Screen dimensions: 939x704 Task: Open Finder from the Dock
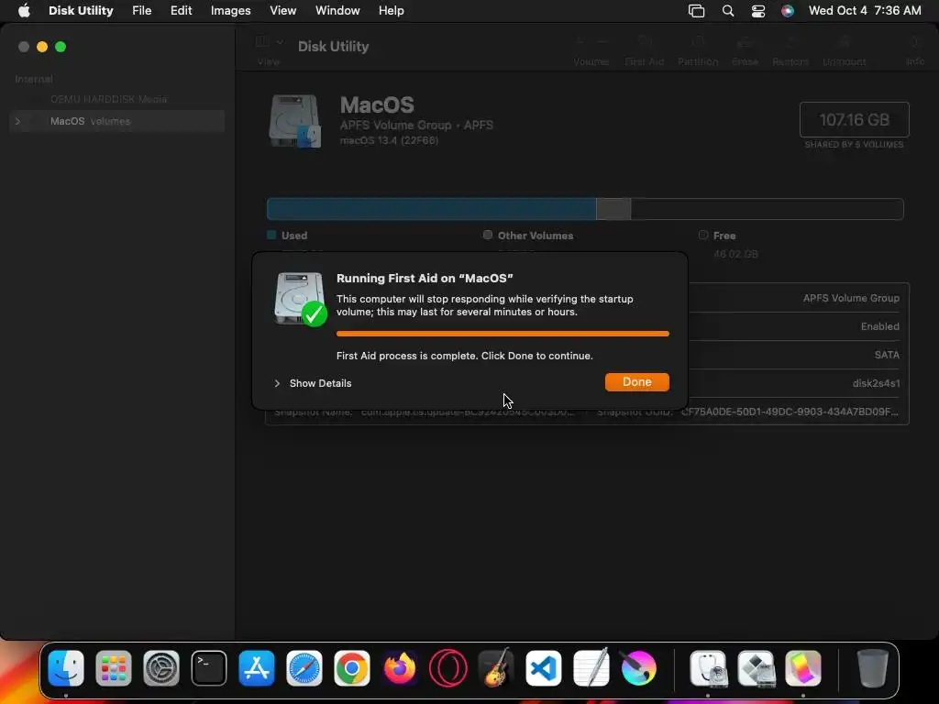pos(66,668)
